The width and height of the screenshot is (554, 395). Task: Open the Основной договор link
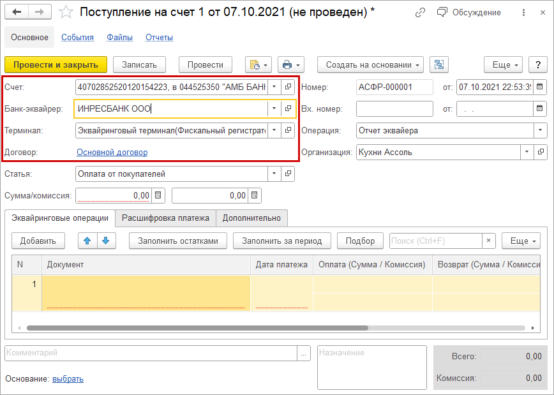coord(112,153)
